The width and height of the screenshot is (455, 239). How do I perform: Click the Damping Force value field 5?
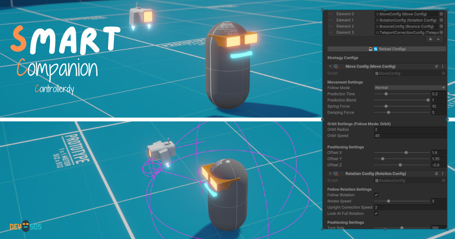[x=438, y=113]
